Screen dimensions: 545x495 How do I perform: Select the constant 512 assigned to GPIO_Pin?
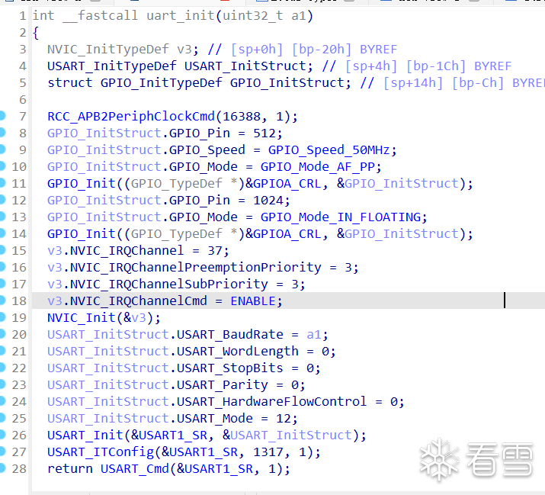pyautogui.click(x=264, y=133)
